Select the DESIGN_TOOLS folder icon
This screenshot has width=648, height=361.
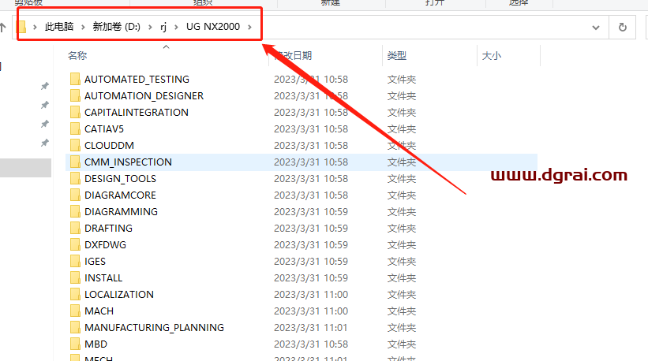click(75, 178)
